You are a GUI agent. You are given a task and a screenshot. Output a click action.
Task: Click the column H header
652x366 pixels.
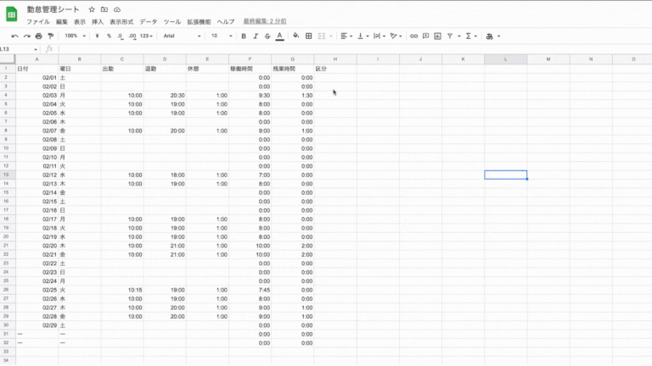tap(335, 59)
